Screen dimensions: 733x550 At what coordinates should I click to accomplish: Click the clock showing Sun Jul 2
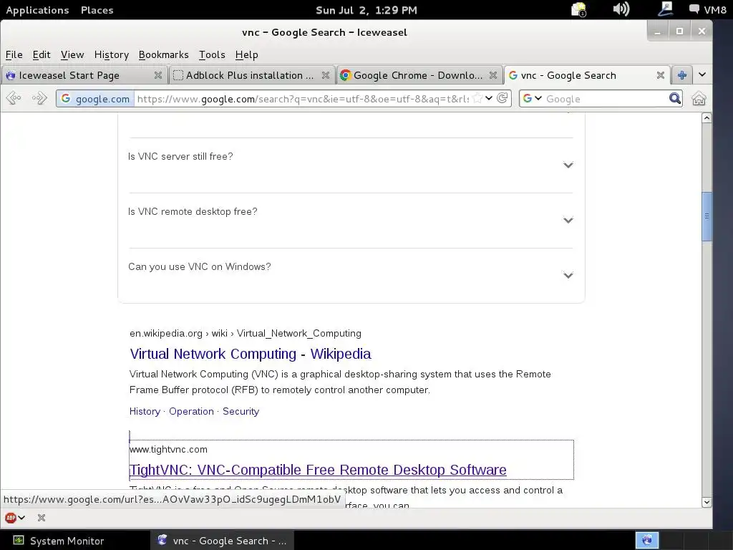click(366, 10)
